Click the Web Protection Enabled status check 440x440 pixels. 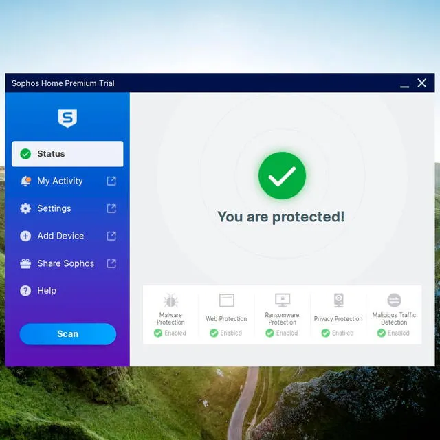coord(214,333)
